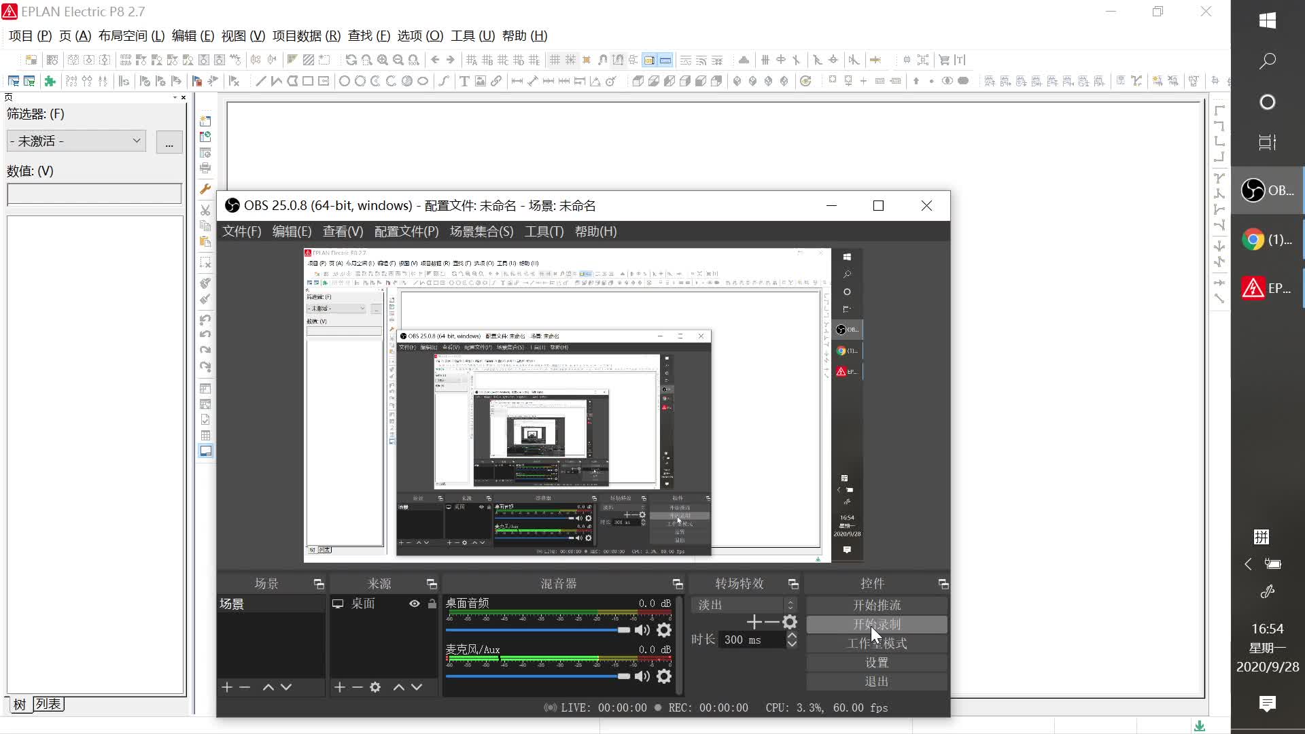
Task: Click the 设置 button in controls
Action: click(876, 662)
